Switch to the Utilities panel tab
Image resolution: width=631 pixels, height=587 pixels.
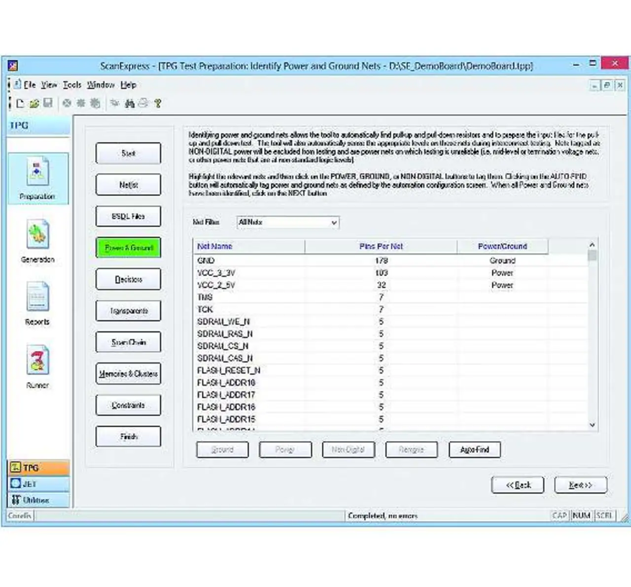click(38, 500)
